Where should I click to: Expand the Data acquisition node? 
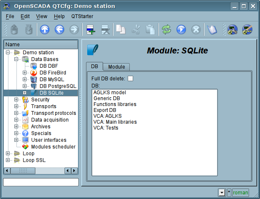[x=16, y=120]
